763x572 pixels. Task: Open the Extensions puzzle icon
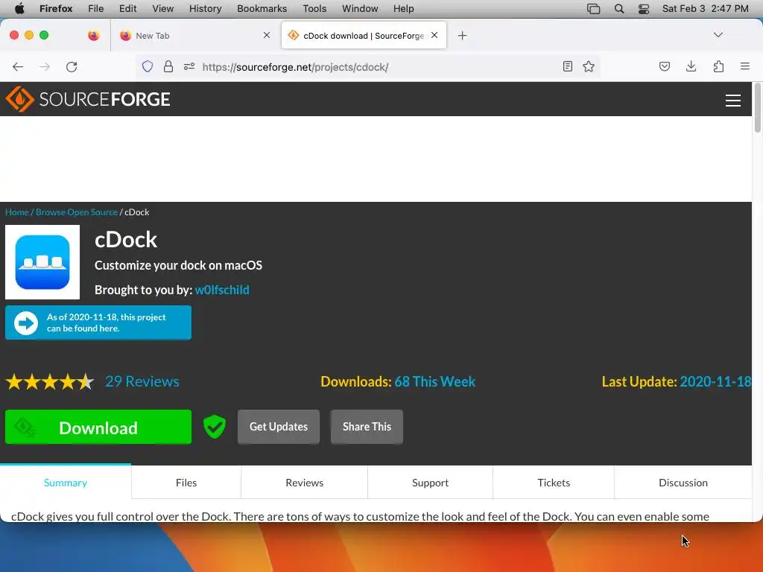[718, 66]
